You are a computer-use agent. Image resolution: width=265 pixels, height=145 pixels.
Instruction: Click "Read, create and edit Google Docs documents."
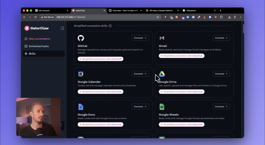pyautogui.click(x=102, y=118)
